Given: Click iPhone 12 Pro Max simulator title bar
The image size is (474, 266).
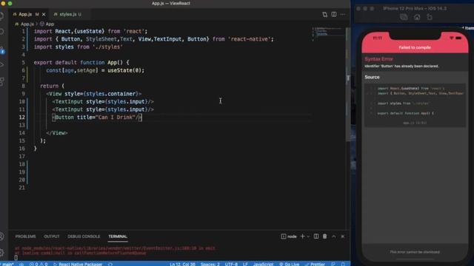Looking at the screenshot, I should pos(415,8).
